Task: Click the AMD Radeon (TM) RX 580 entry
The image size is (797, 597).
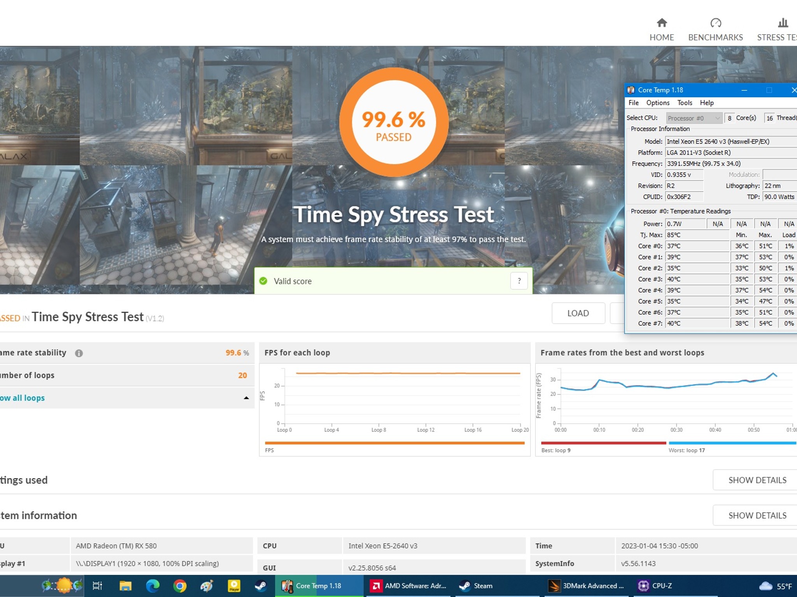Action: pos(116,546)
